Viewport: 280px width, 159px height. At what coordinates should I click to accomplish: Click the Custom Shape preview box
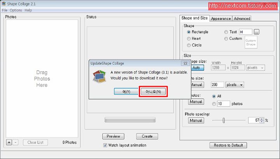[251, 42]
